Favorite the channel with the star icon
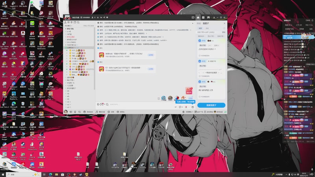 pos(98,17)
